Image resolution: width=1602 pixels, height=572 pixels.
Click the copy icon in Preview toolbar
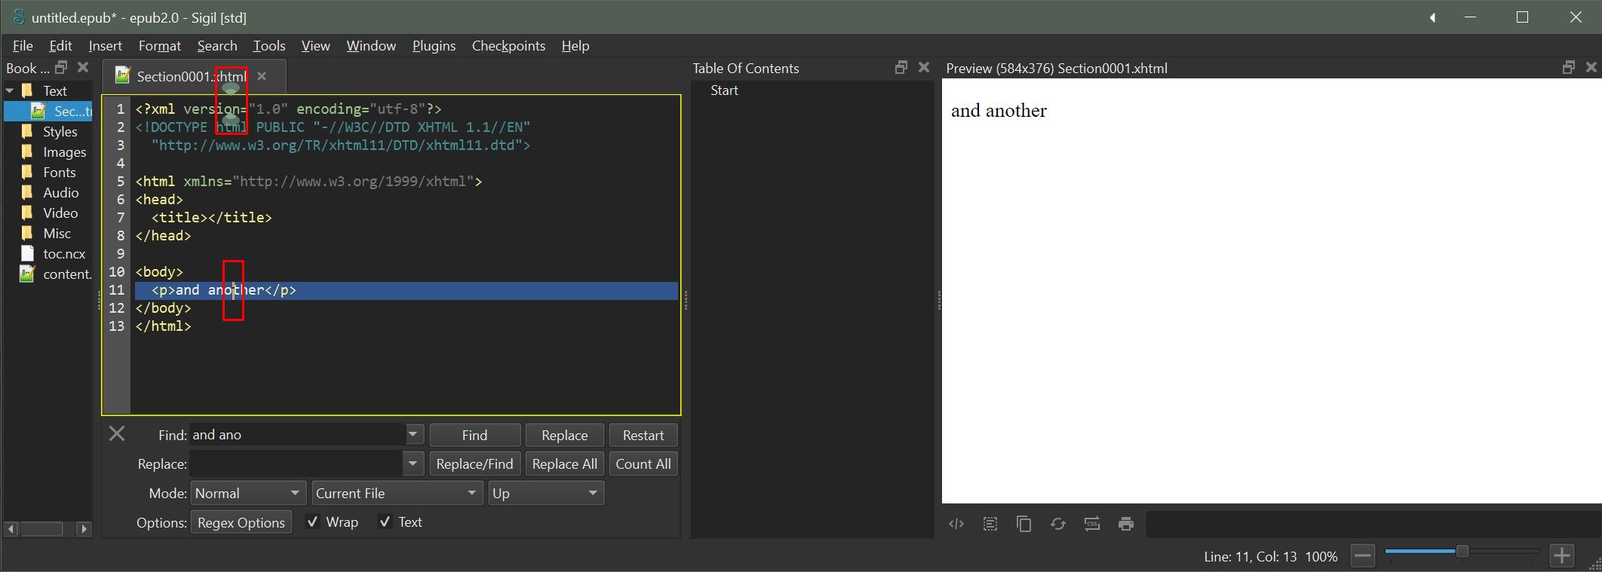(x=1023, y=524)
